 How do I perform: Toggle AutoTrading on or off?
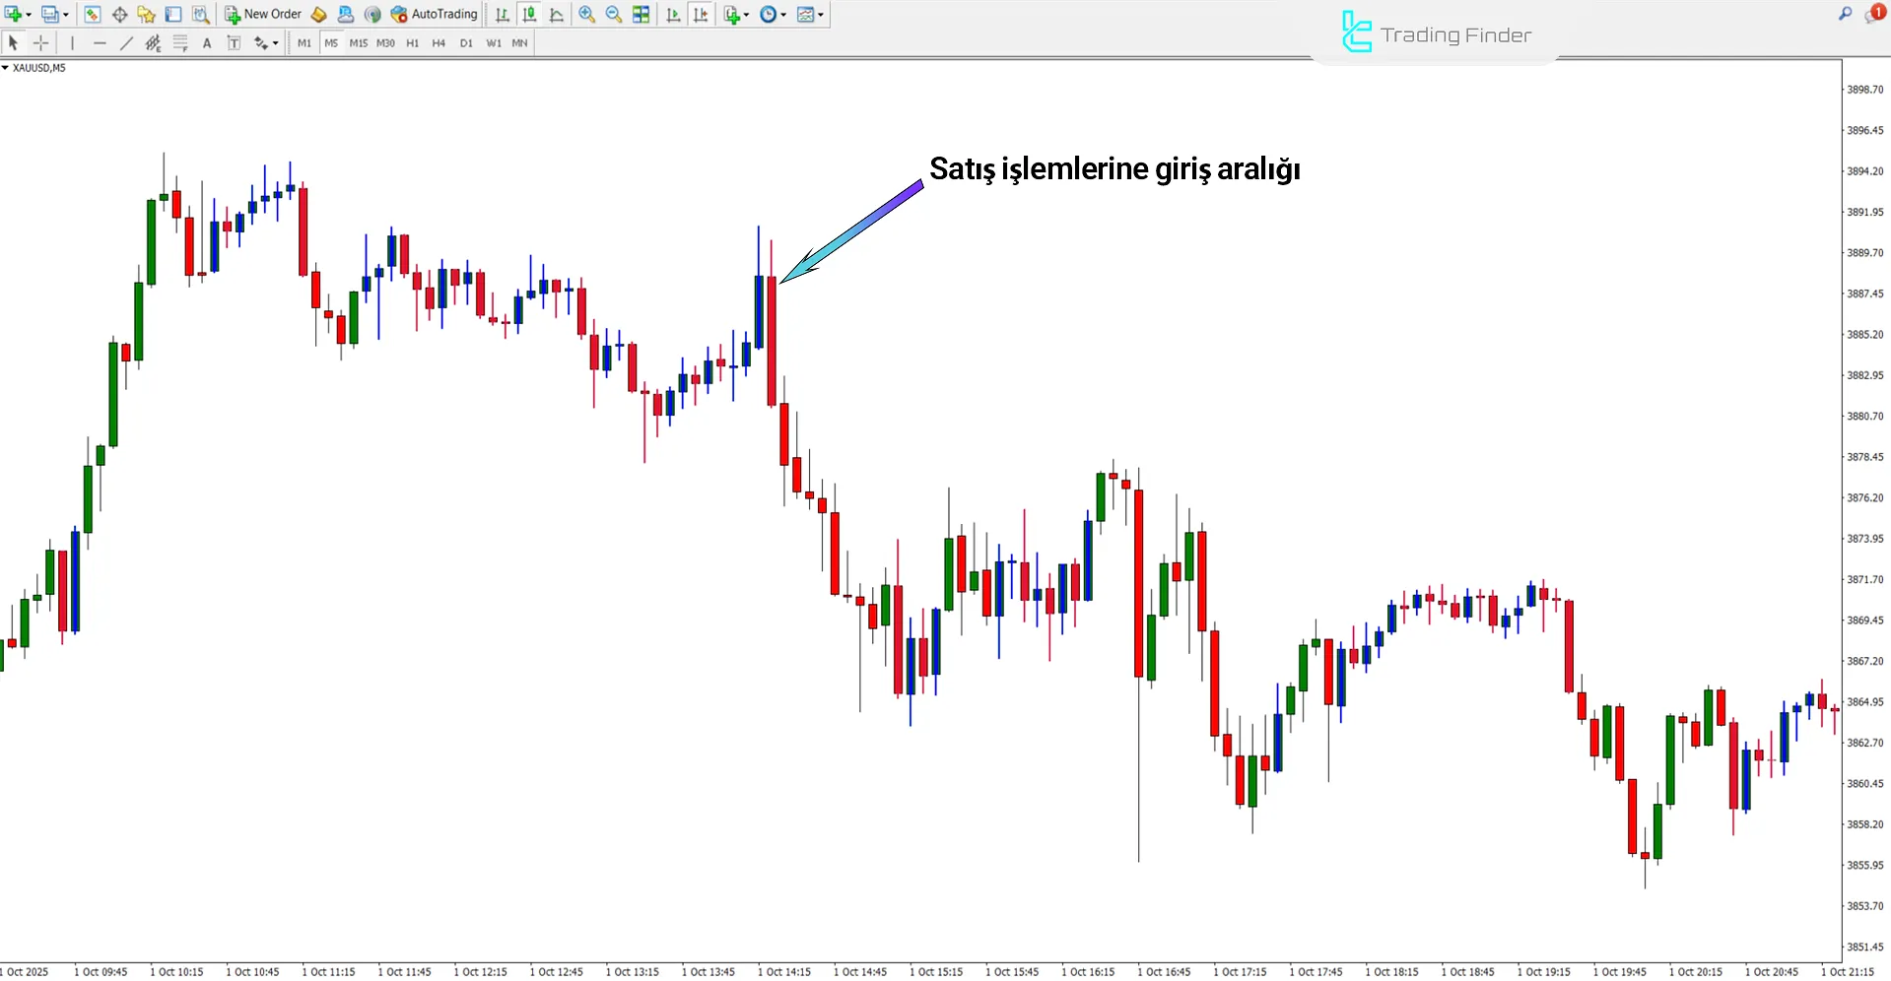(434, 14)
